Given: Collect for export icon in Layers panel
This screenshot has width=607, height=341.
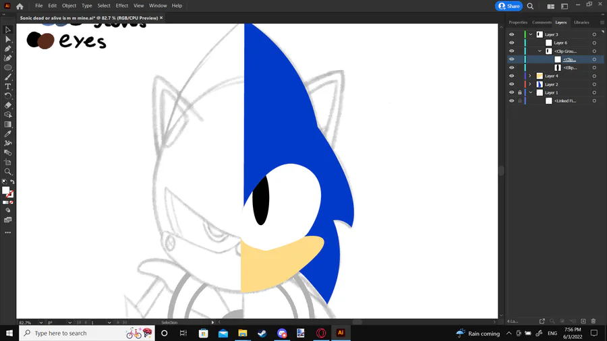Looking at the screenshot, I should click(x=542, y=321).
